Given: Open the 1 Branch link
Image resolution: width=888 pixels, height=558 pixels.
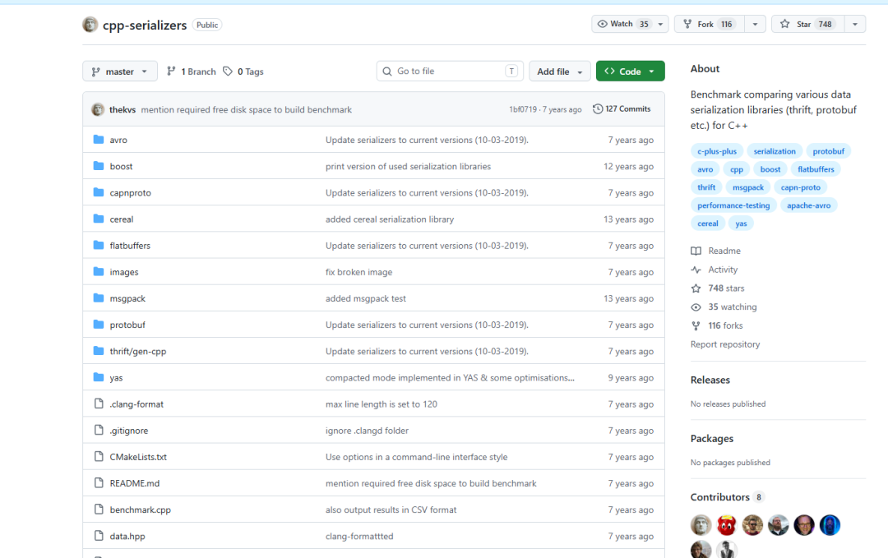Looking at the screenshot, I should [192, 71].
